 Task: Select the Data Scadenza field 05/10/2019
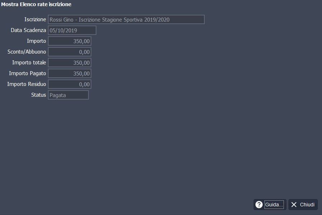[x=72, y=30]
